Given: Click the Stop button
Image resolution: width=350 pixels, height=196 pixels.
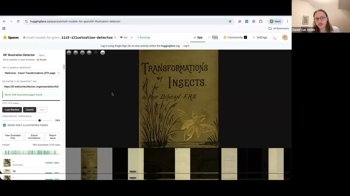Looking at the screenshot, I should [x=42, y=110].
